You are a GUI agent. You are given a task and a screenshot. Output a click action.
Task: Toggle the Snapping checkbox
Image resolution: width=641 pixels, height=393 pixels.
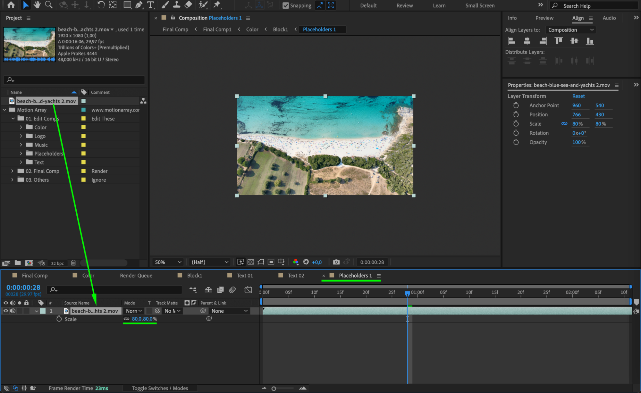point(285,5)
